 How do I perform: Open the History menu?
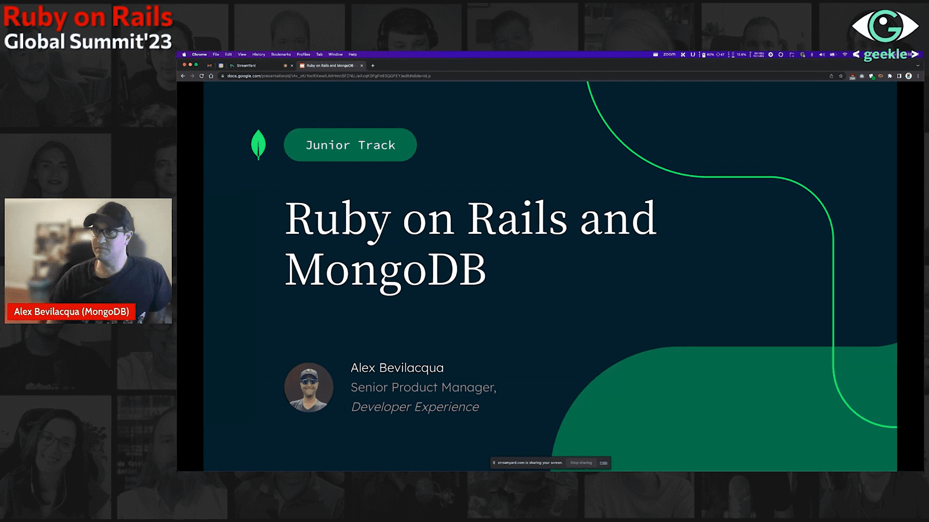pos(258,55)
